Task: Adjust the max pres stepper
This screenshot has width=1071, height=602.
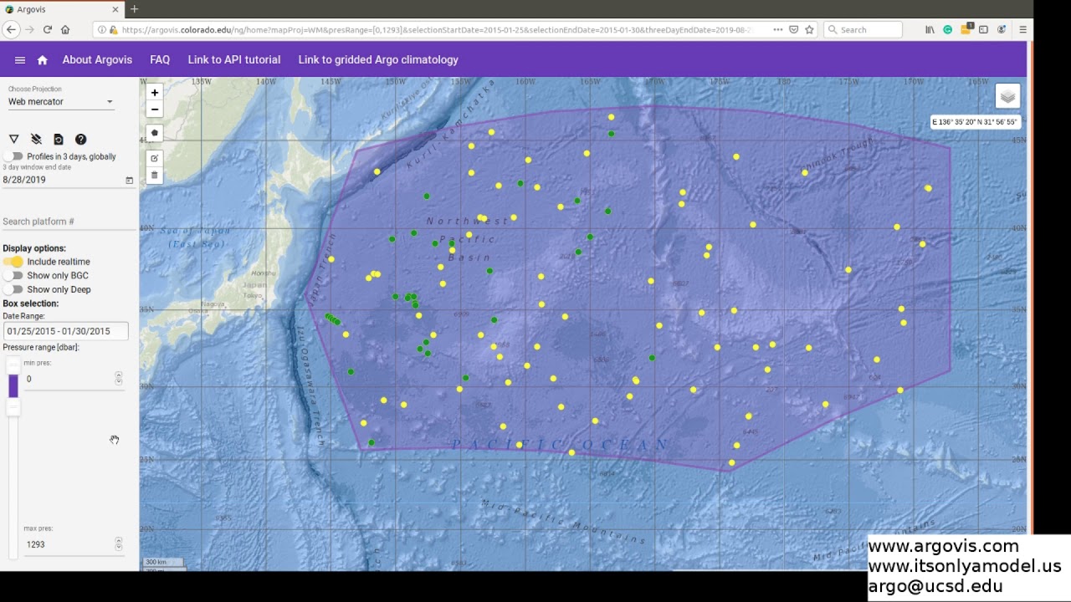Action: (x=119, y=543)
